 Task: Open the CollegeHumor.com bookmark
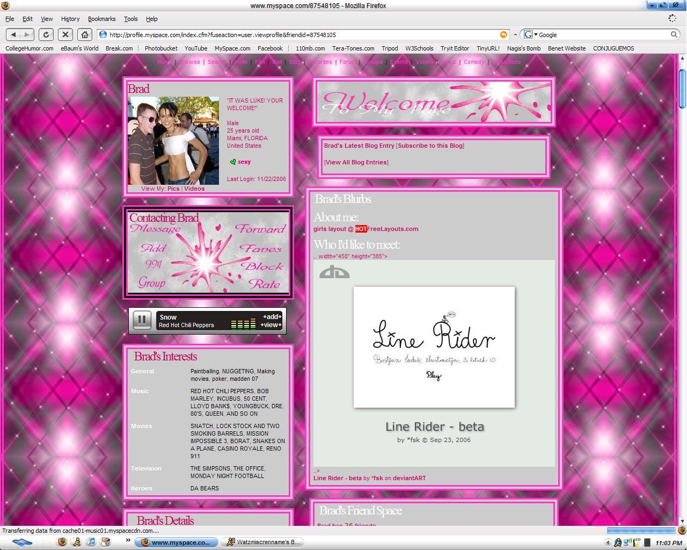pyautogui.click(x=30, y=48)
